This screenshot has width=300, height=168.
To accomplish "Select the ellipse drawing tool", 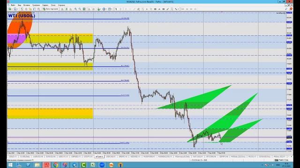I will (155, 9).
